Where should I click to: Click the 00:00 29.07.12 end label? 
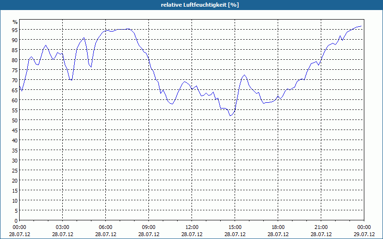point(364,231)
